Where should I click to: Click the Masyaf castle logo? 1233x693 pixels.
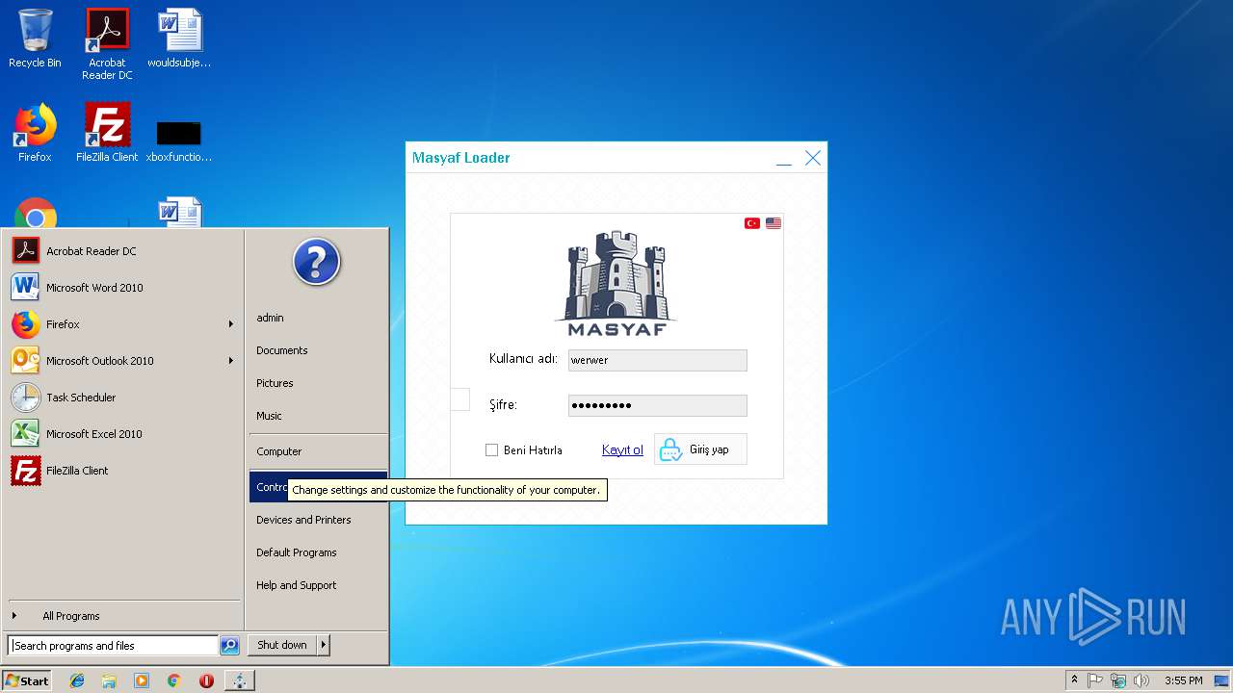[x=616, y=283]
